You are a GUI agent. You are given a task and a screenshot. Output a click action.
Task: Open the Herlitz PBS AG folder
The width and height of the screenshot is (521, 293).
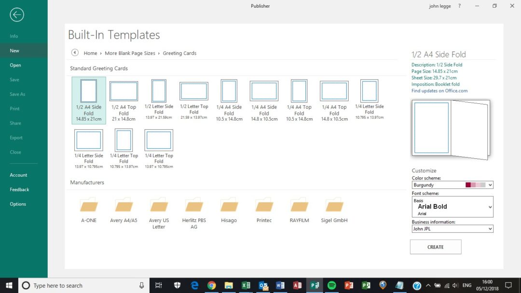point(193,206)
